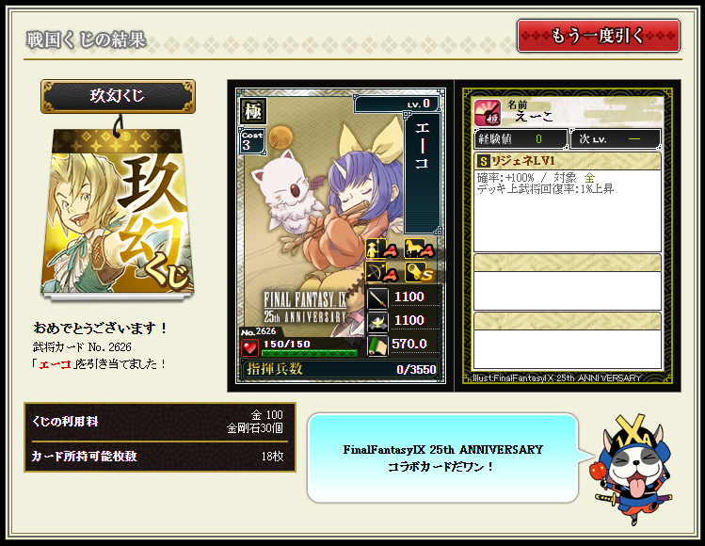Click the red heart HP icon
The width and height of the screenshot is (705, 546).
pyautogui.click(x=249, y=347)
